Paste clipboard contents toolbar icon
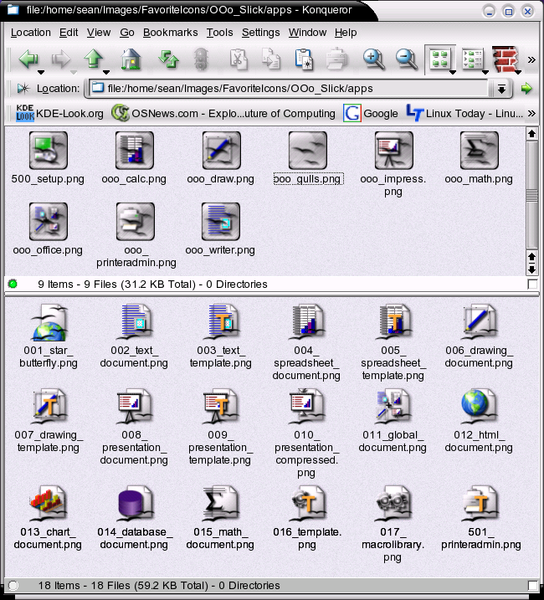544x600 pixels. [305, 59]
